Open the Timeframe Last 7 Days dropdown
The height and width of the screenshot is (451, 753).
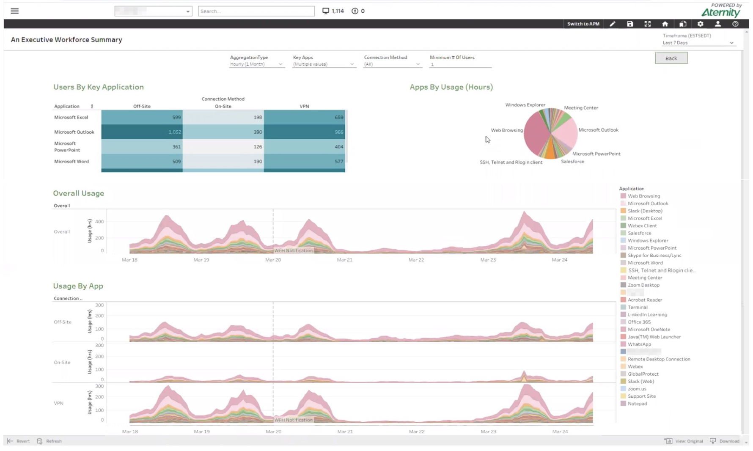[698, 43]
